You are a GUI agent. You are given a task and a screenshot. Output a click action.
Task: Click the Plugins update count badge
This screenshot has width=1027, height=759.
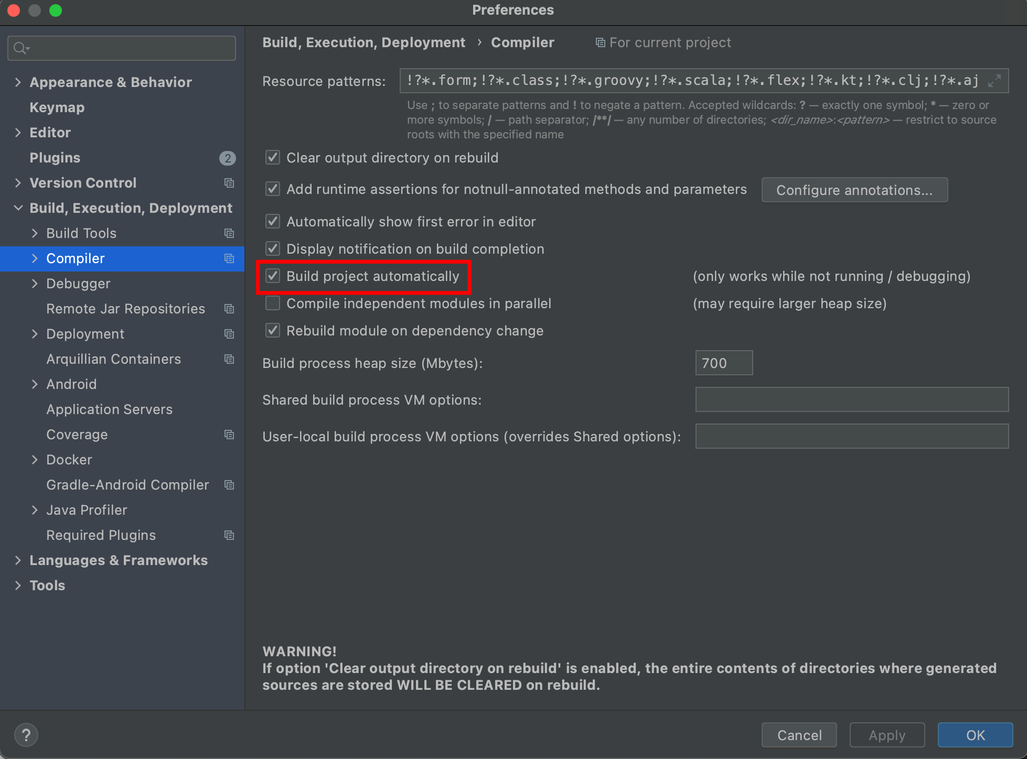click(227, 158)
